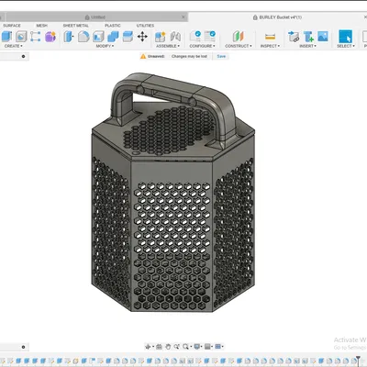Pick the Fillet tool in Modify group
This screenshot has width=367, height=367.
(83, 37)
